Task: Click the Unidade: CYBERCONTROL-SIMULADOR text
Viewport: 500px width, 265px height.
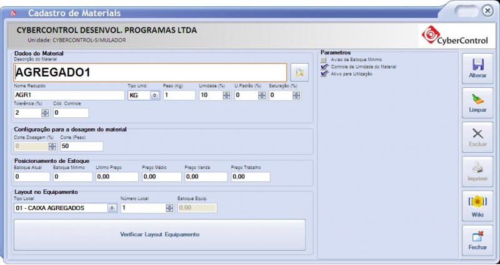Action: pos(76,40)
